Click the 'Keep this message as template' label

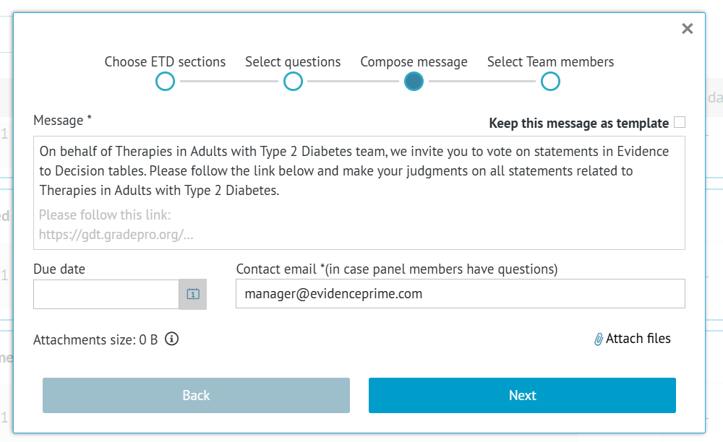(578, 123)
